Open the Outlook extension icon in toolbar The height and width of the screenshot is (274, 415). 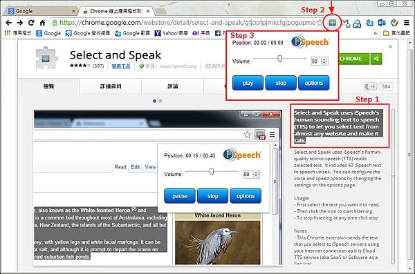382,23
